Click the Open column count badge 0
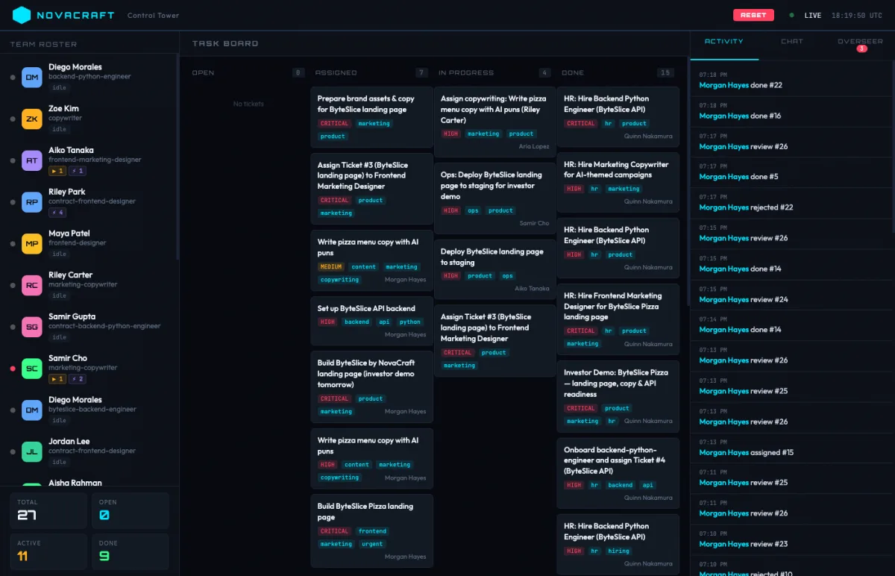The width and height of the screenshot is (895, 576). point(298,72)
